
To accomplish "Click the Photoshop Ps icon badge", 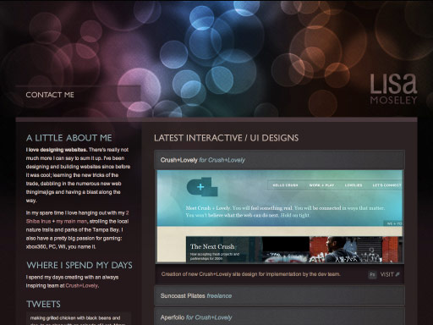I will click(x=372, y=274).
